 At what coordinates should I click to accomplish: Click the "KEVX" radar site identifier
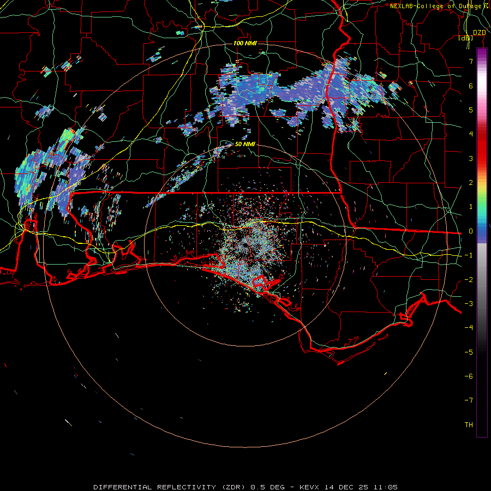tap(310, 487)
